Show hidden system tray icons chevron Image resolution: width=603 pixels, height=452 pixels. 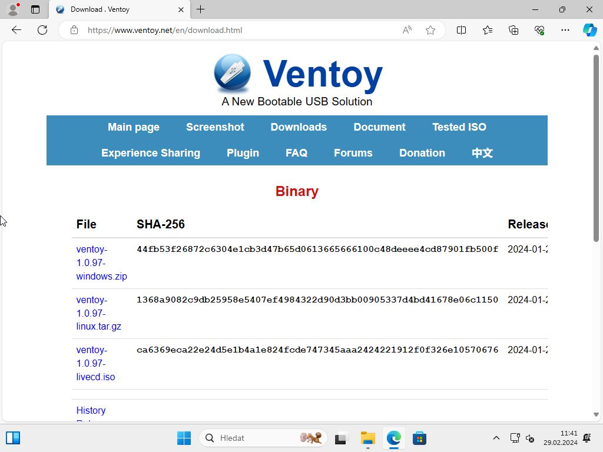click(x=496, y=438)
